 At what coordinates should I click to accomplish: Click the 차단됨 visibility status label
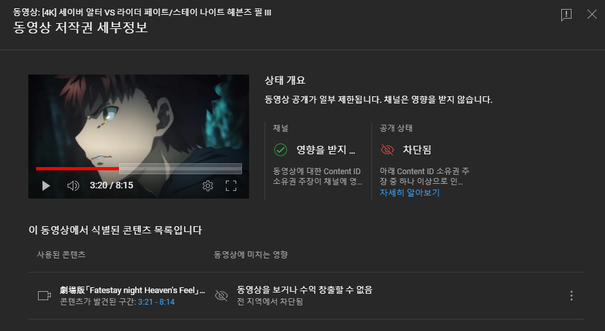click(x=417, y=150)
